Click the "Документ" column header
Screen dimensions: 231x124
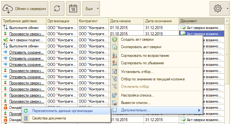tap(202, 21)
